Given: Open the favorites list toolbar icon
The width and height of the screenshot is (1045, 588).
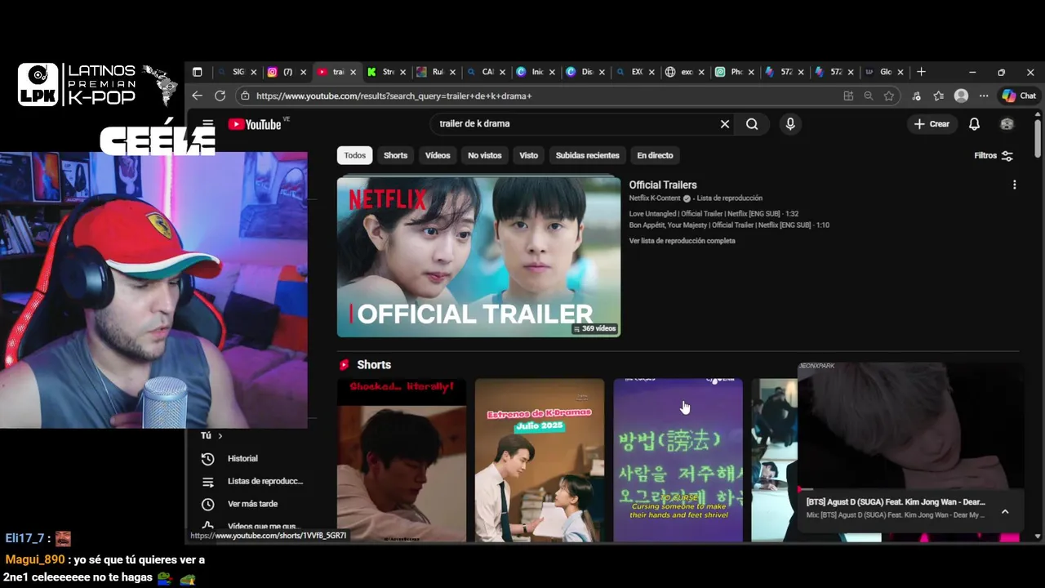Looking at the screenshot, I should [x=939, y=96].
